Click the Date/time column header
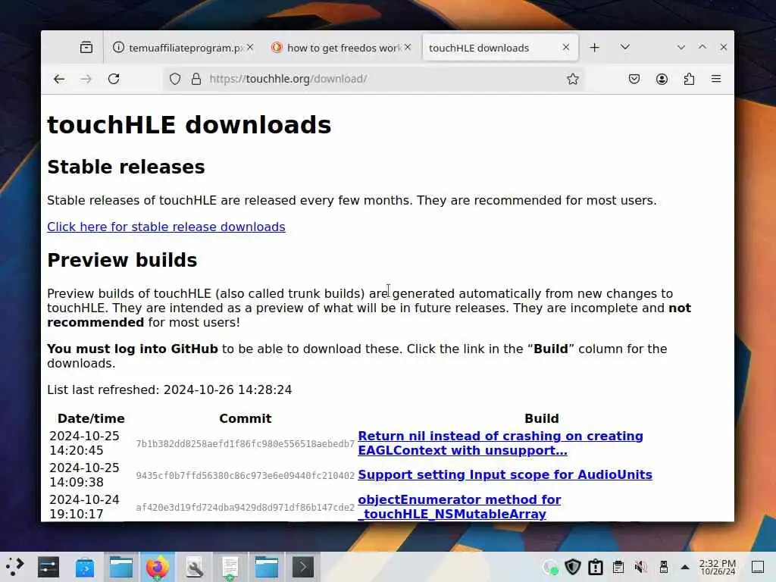 (x=91, y=418)
